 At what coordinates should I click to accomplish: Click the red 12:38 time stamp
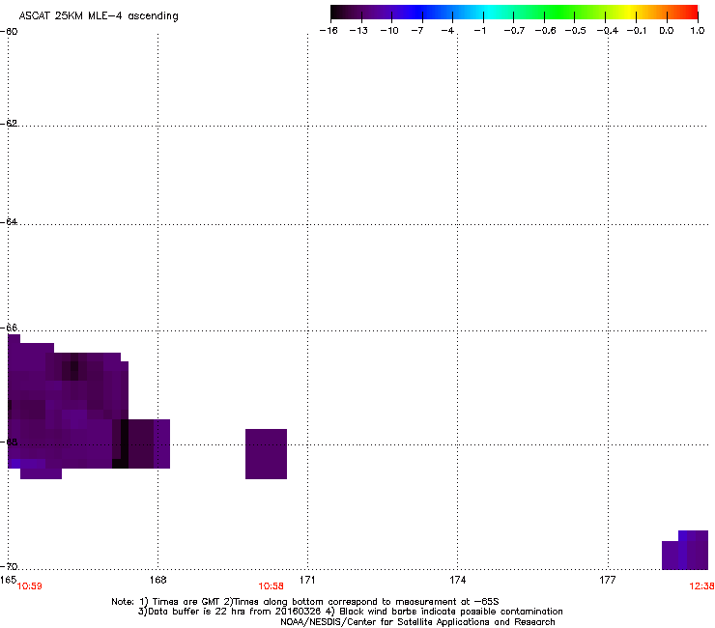point(701,586)
